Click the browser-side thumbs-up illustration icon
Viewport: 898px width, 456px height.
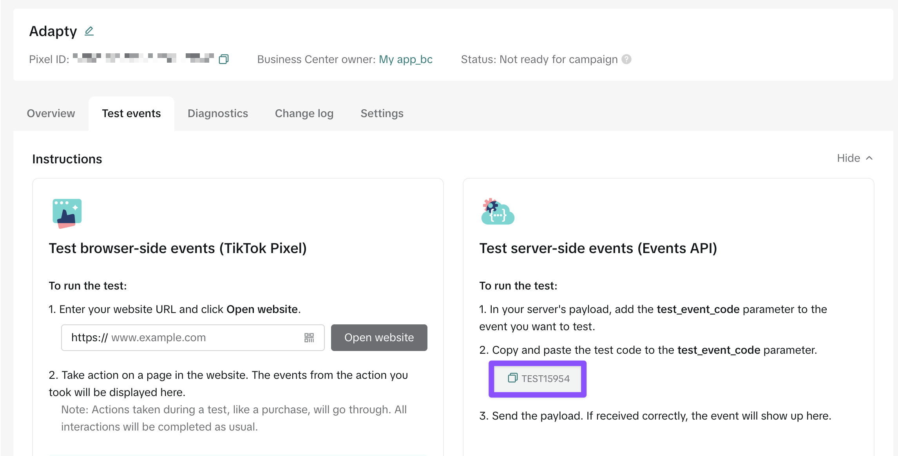[67, 213]
